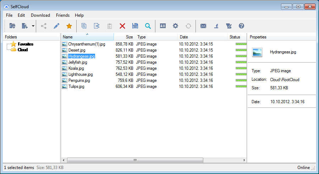Click the Twitter bird toolbar icon

229,26
